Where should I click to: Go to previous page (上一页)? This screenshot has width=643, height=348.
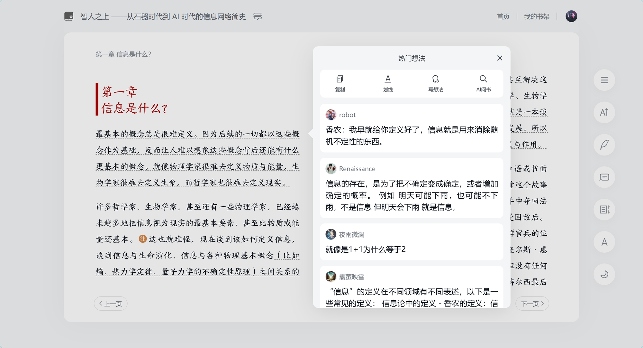point(111,304)
